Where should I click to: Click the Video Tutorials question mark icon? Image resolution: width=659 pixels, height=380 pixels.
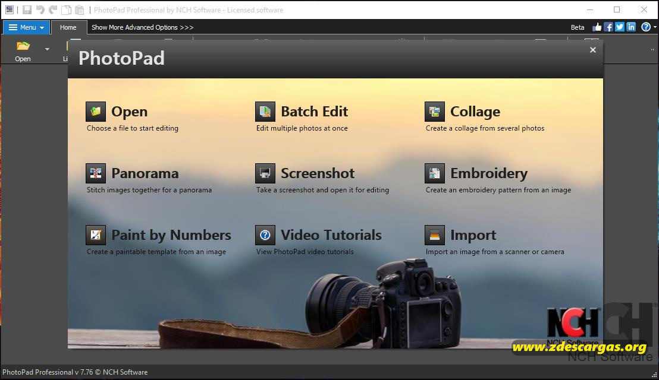pos(265,235)
